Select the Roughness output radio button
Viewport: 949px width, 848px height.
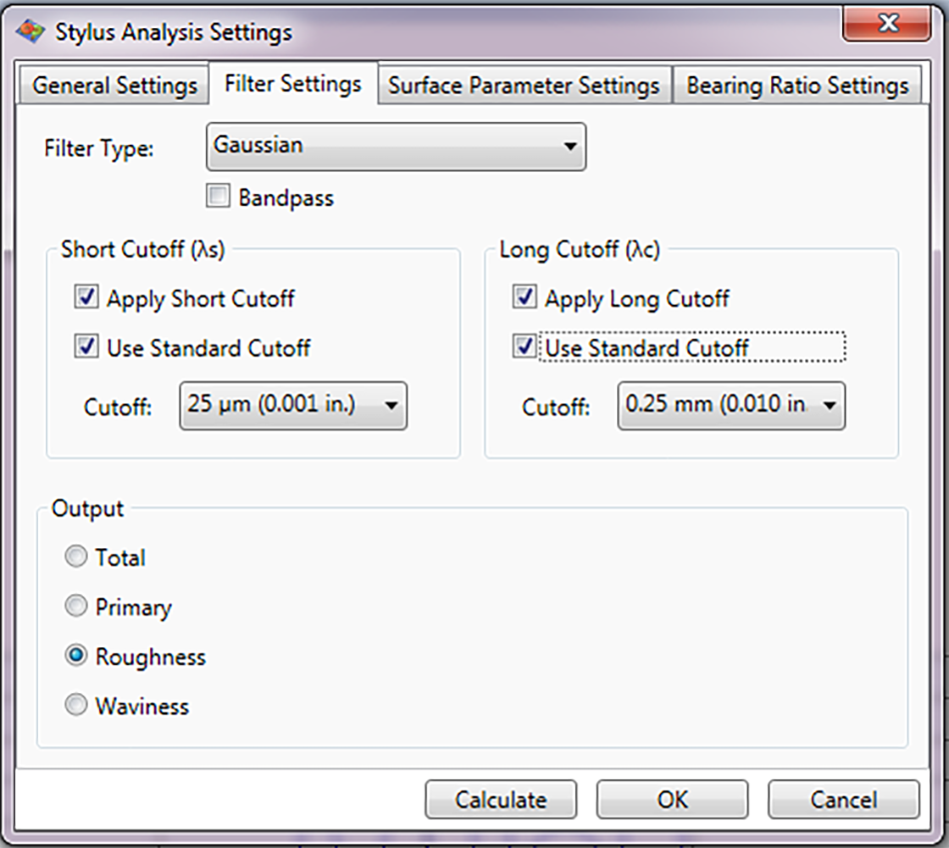[76, 657]
